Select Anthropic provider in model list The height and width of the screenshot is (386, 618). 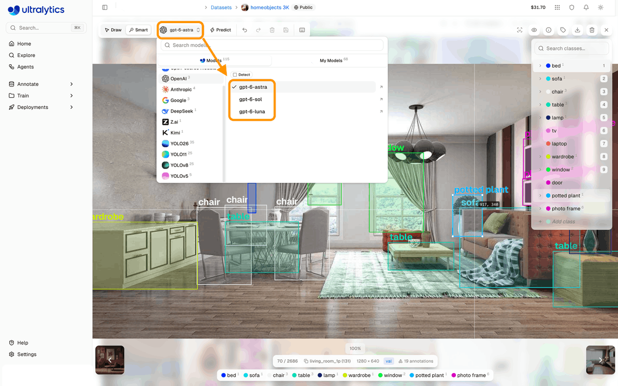click(x=191, y=89)
